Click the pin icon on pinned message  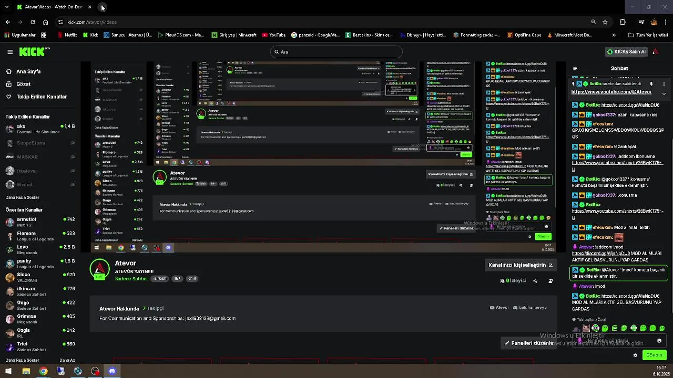click(x=651, y=84)
